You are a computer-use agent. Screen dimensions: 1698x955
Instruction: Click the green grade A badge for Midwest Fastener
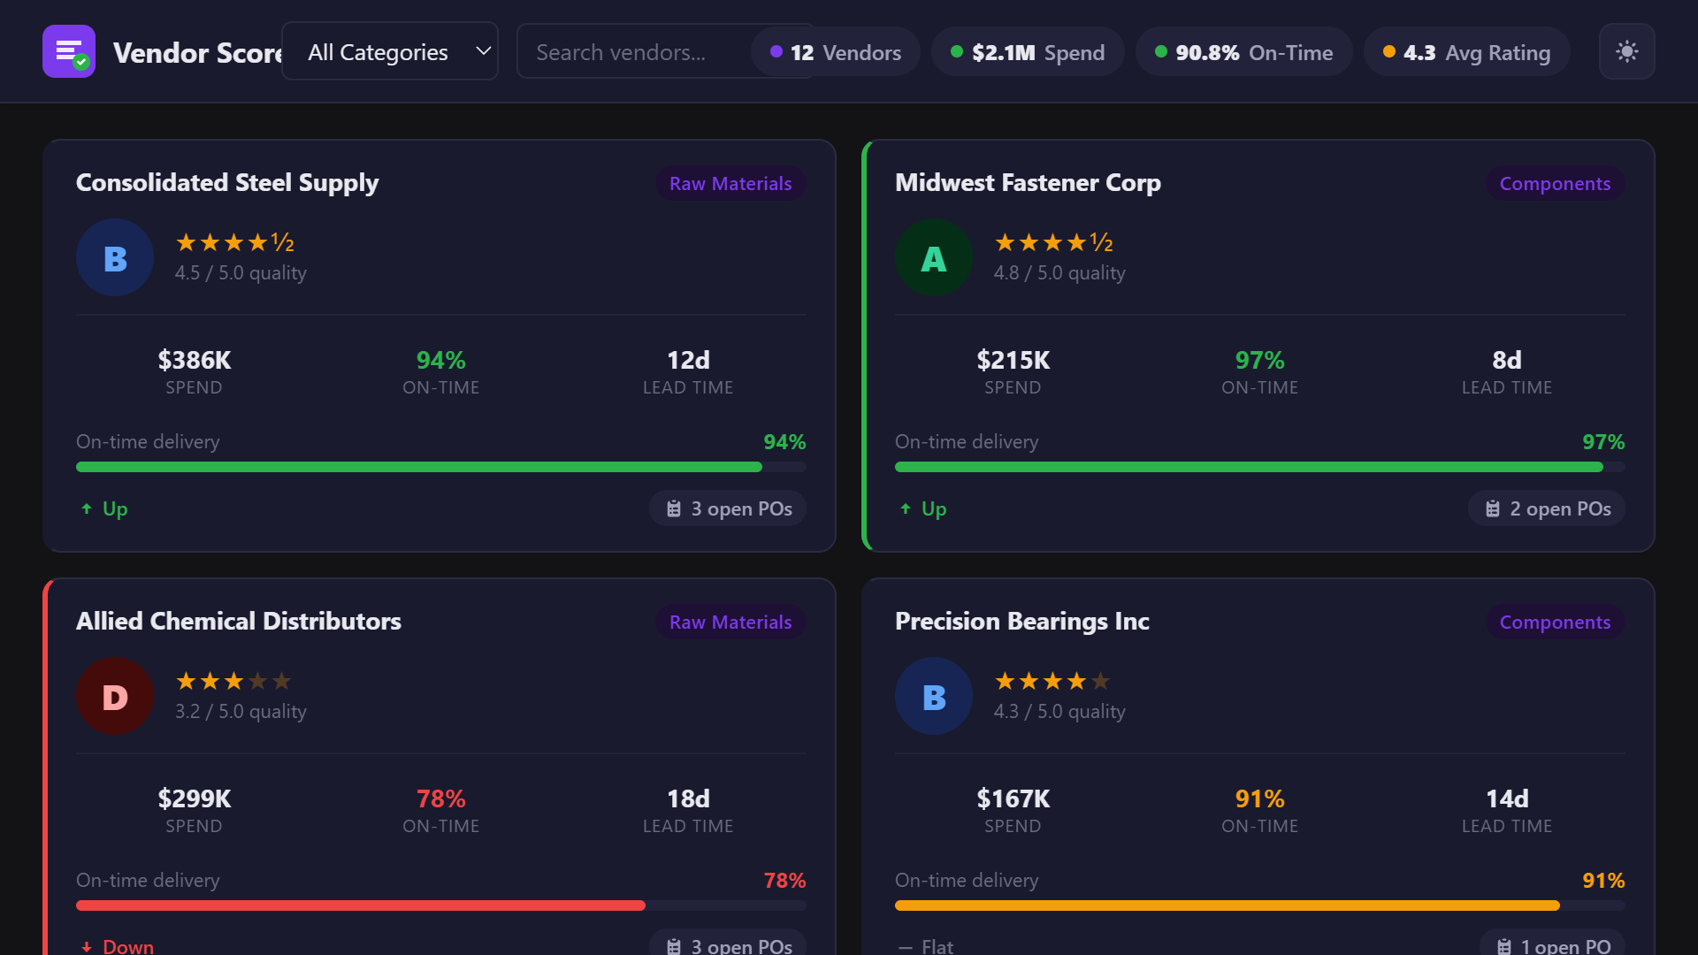pyautogui.click(x=933, y=257)
